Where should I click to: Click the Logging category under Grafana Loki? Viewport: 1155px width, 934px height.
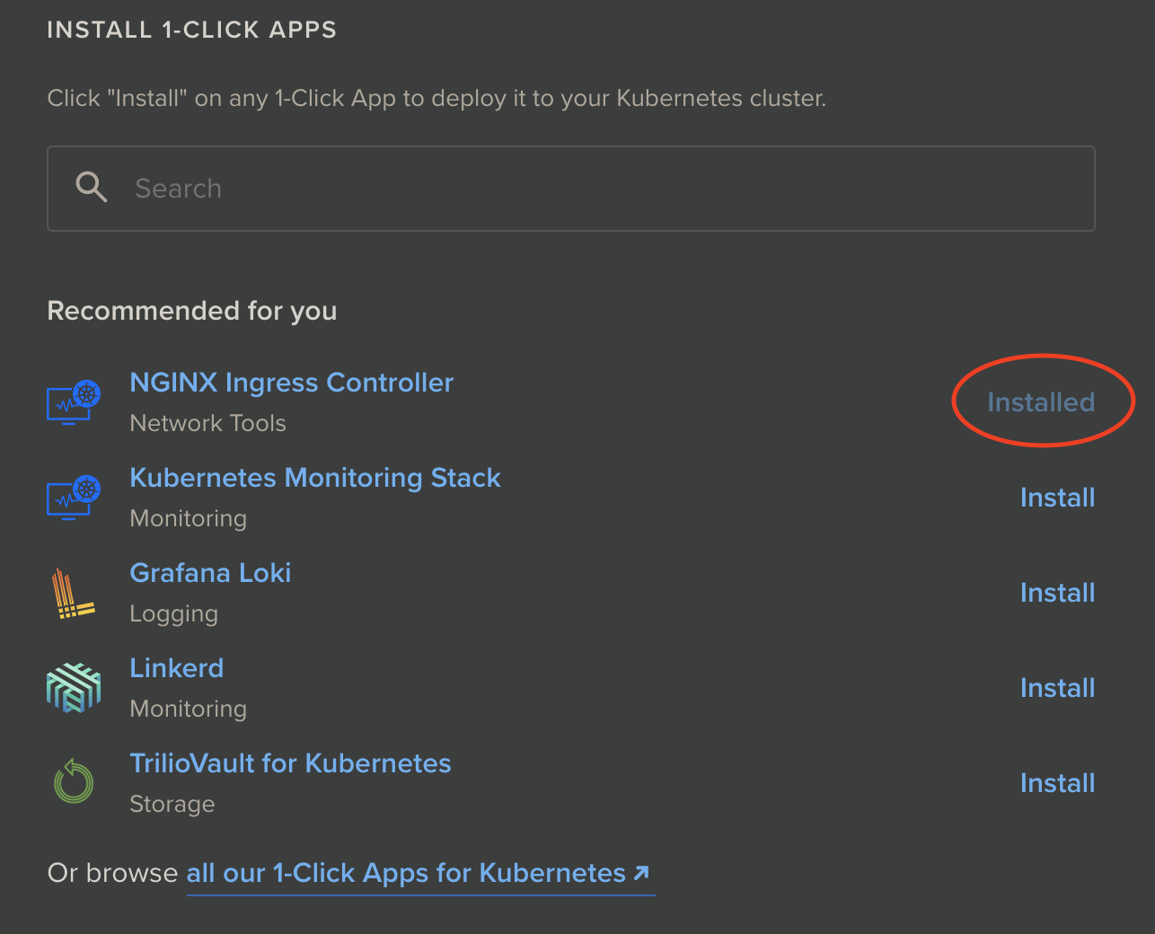(x=174, y=614)
